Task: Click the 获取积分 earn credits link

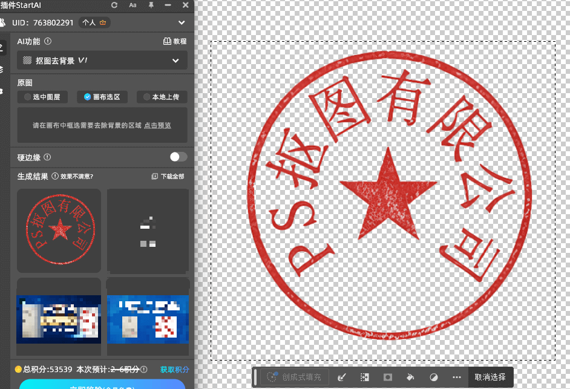Action: click(x=175, y=370)
